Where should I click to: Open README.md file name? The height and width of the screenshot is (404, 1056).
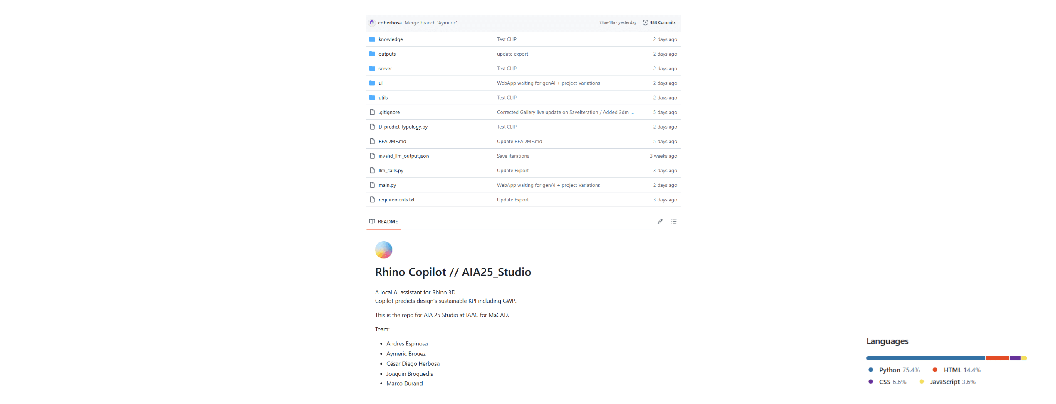(x=392, y=141)
